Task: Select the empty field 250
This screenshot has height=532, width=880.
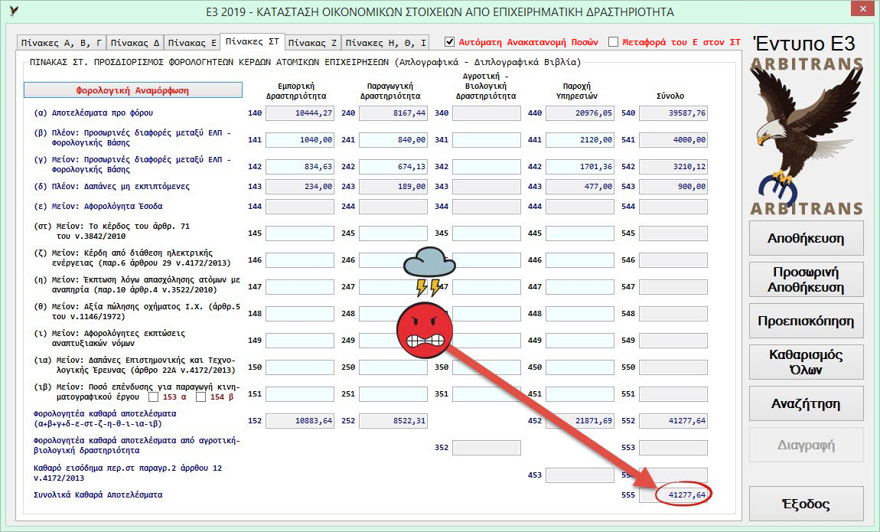Action: [393, 367]
